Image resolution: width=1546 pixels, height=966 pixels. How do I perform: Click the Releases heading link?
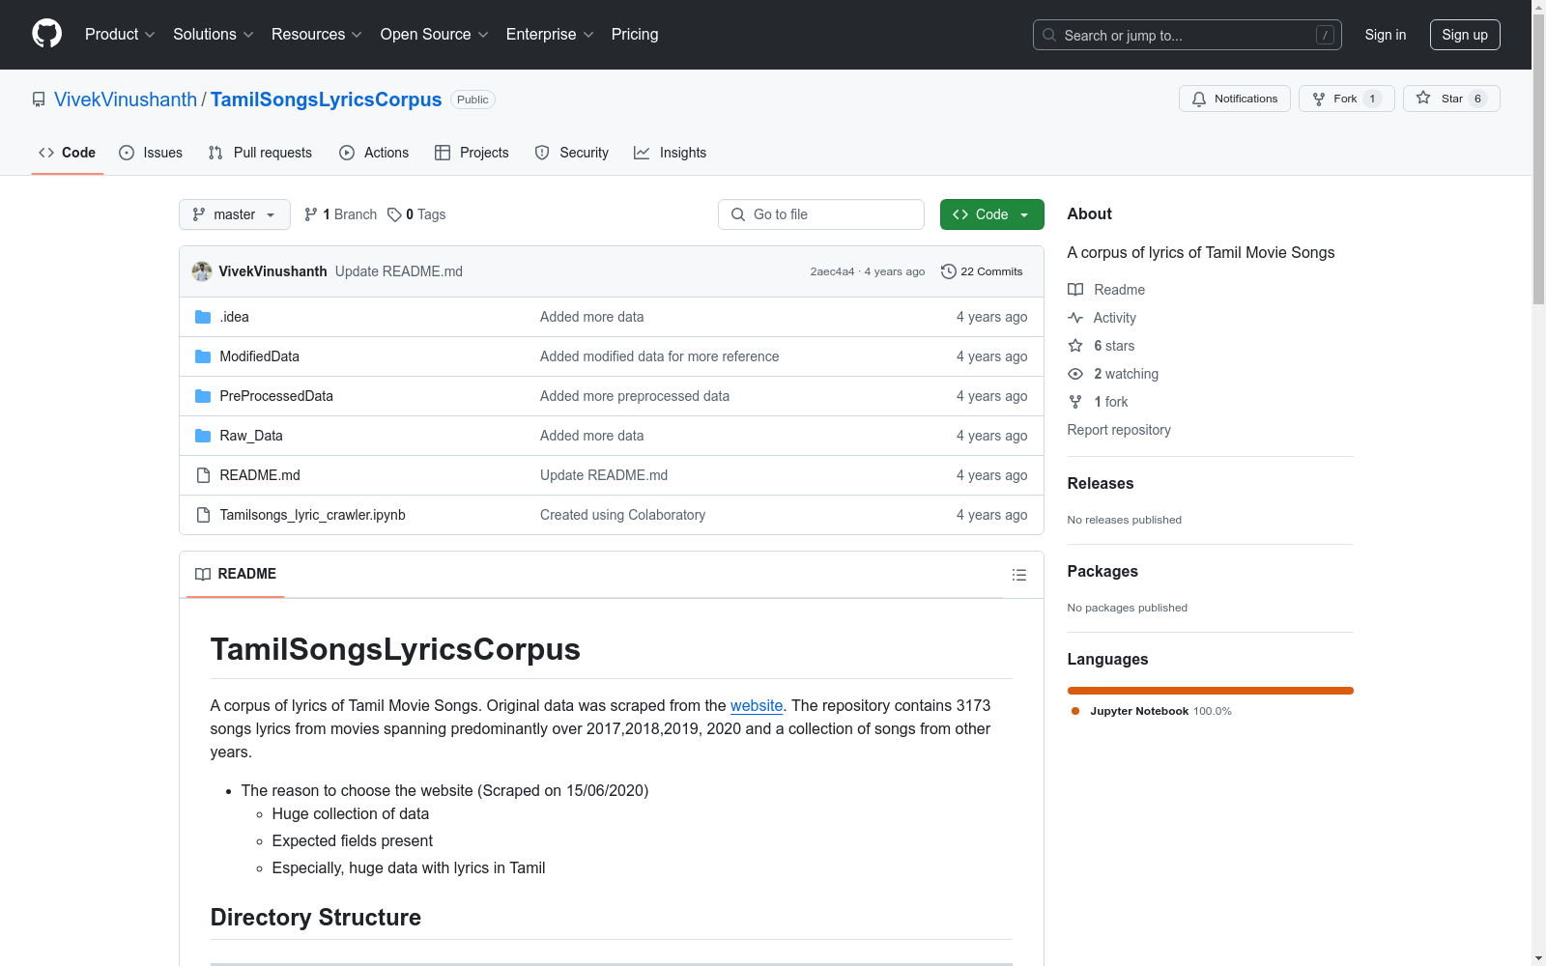pyautogui.click(x=1101, y=483)
